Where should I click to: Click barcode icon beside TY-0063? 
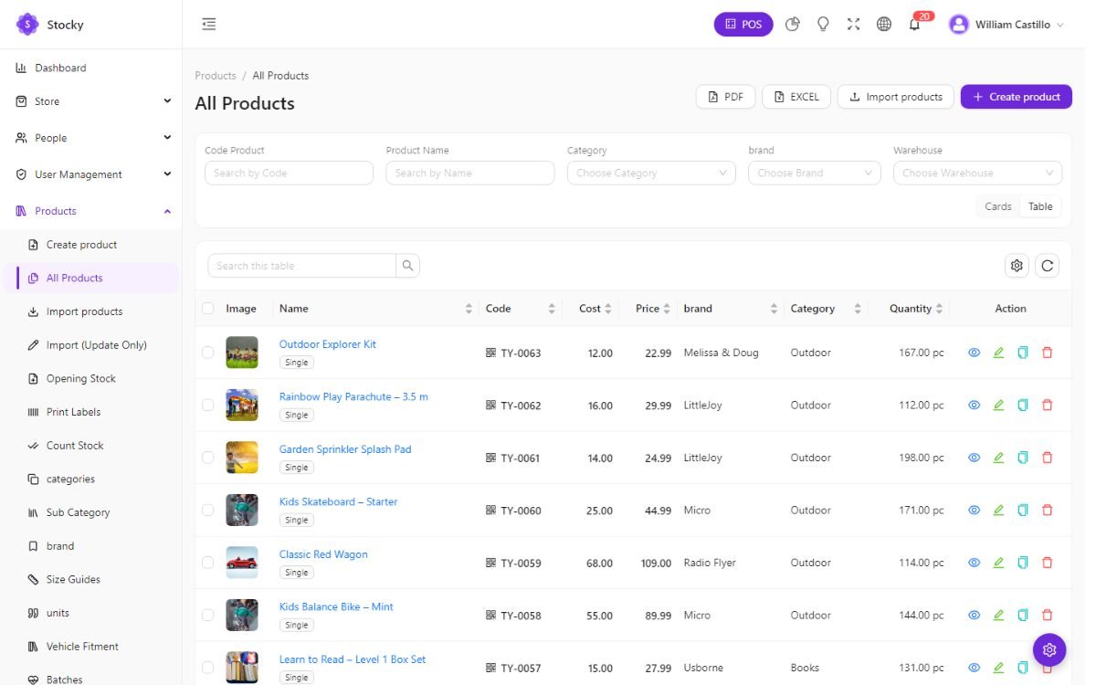coord(490,353)
